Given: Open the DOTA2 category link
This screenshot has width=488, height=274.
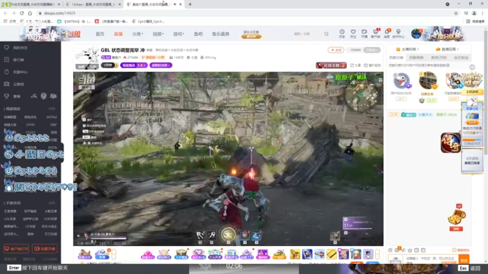Looking at the screenshot, I should click(x=51, y=117).
